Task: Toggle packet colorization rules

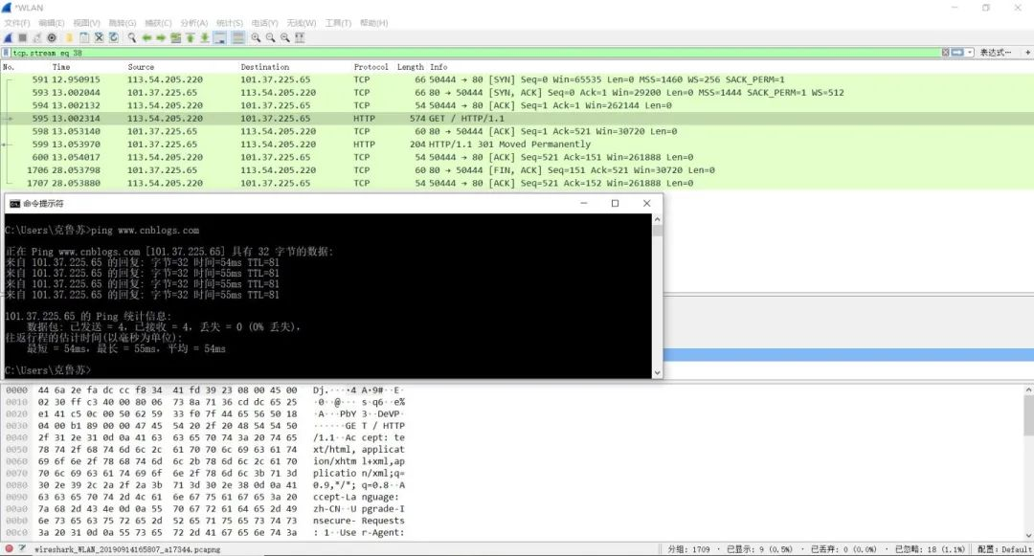Action: 238,37
